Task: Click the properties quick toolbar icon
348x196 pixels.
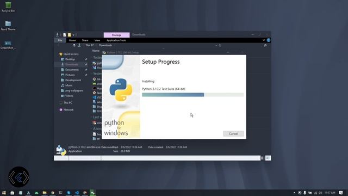Action: click(x=64, y=35)
